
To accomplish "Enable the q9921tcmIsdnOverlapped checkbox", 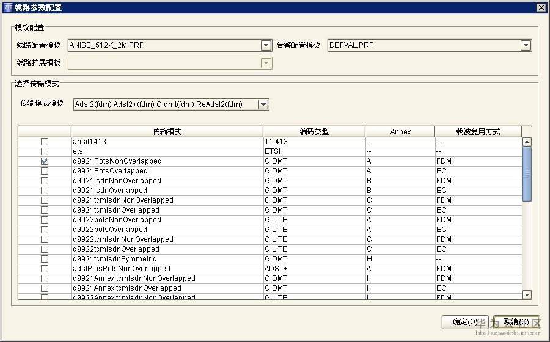I will pyautogui.click(x=45, y=210).
